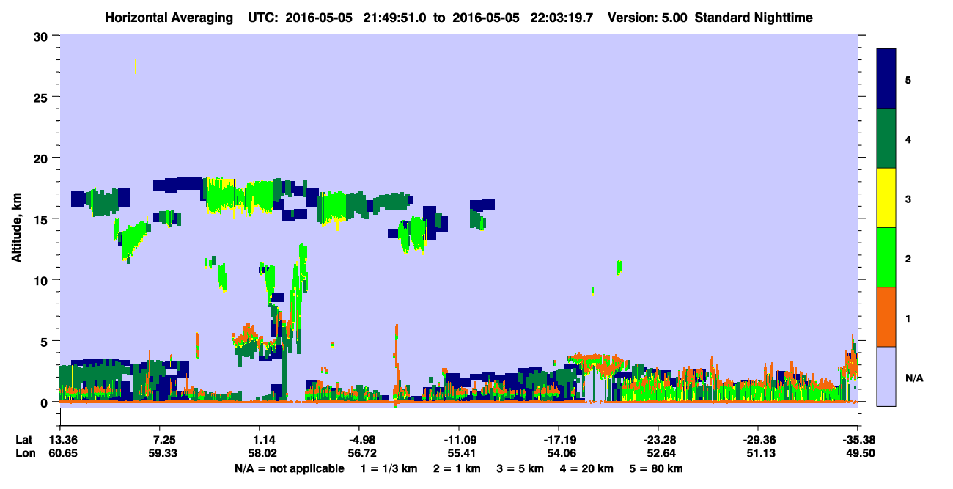The image size is (953, 489).
Task: Click the latitude value 7.25
Action: point(161,440)
